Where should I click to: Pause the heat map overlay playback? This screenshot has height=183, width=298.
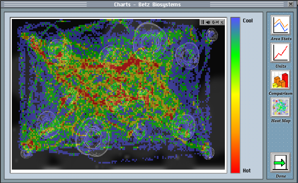[203, 22]
